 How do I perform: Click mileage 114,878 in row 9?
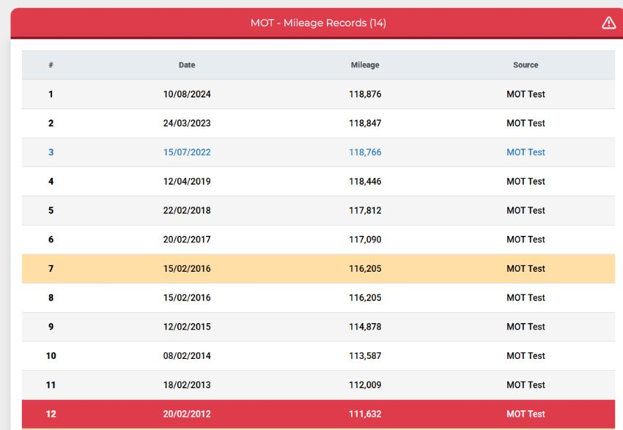pos(365,327)
